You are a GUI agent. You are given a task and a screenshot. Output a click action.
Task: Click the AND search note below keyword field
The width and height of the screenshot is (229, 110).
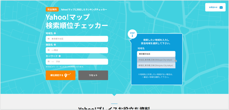click(x=65, y=67)
